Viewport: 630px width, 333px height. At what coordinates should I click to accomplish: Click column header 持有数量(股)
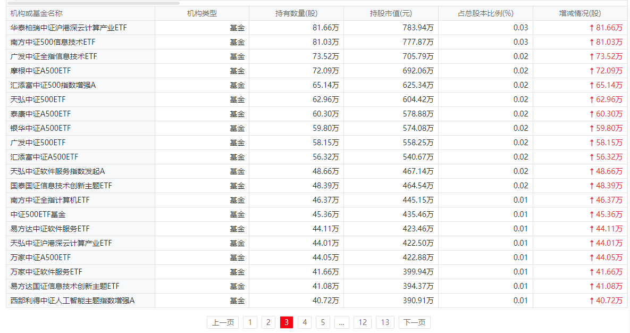(x=296, y=13)
